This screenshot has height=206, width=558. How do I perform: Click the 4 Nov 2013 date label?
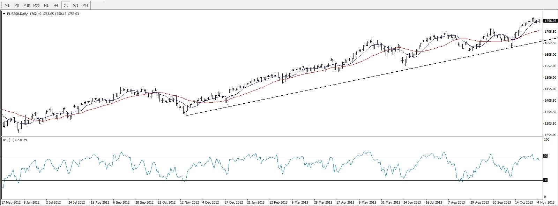point(546,202)
